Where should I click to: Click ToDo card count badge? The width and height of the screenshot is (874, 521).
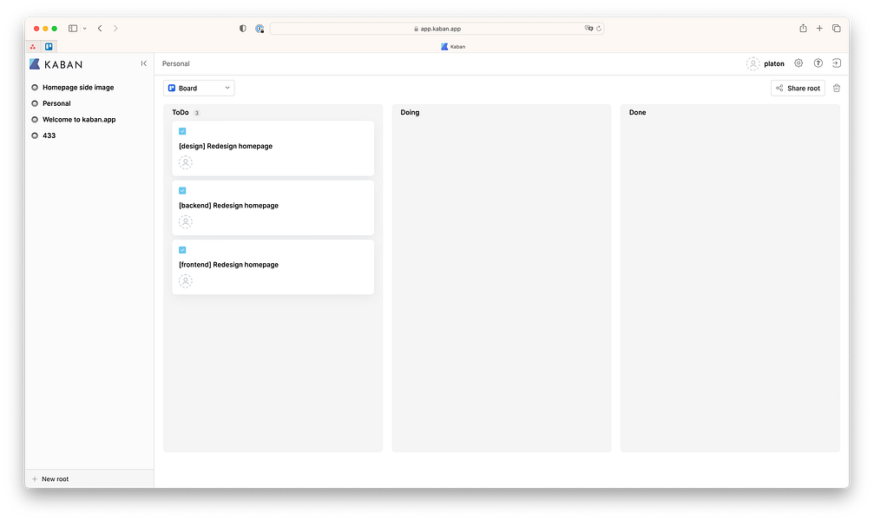(x=196, y=113)
